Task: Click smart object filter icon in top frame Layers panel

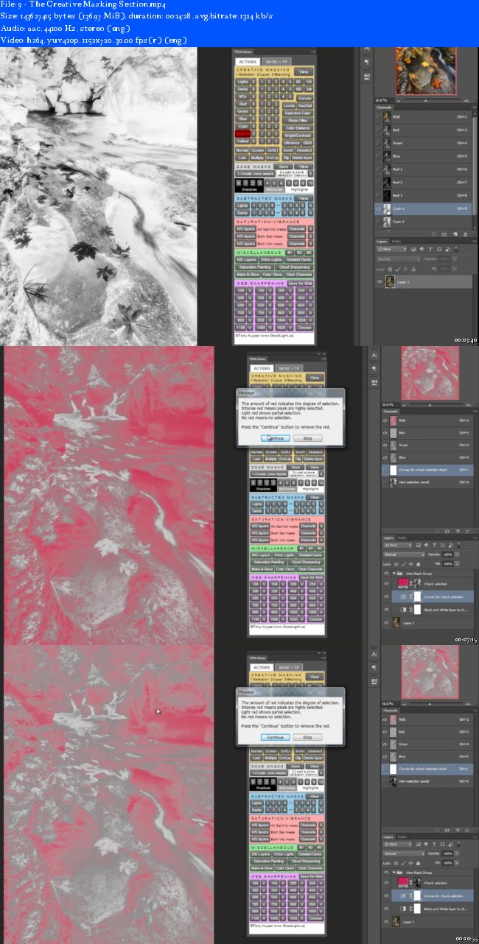Action: (x=447, y=249)
